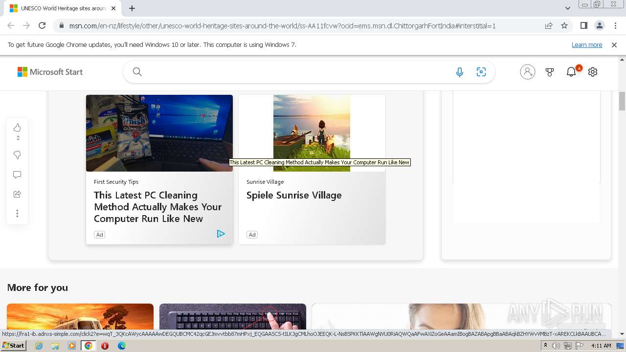Close the UNESCO World Heritage tab
The image size is (626, 352).
pos(113,8)
